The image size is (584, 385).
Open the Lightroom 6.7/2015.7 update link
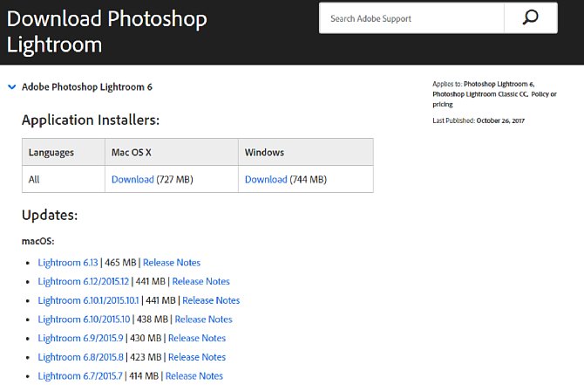point(78,376)
